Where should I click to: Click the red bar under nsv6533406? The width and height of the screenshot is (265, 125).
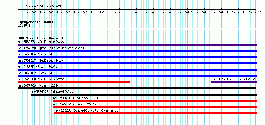155,101
